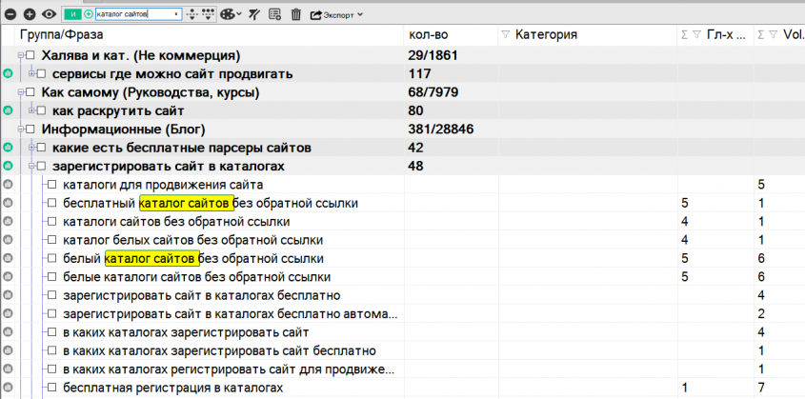Click the count "68/7979" cell
The height and width of the screenshot is (399, 805).
433,92
